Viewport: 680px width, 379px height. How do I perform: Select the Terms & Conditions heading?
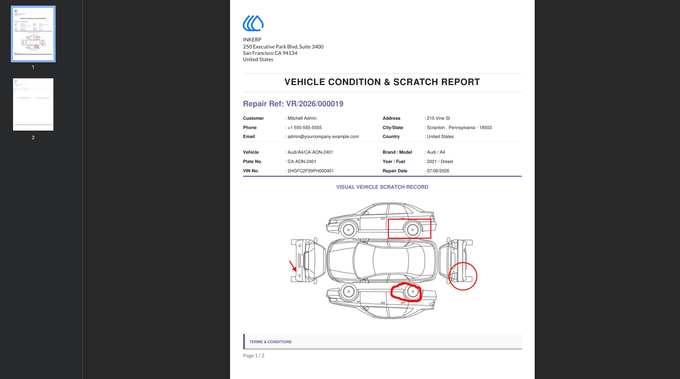[x=270, y=342]
